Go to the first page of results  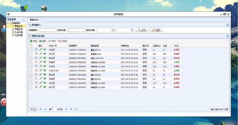pos(40,109)
